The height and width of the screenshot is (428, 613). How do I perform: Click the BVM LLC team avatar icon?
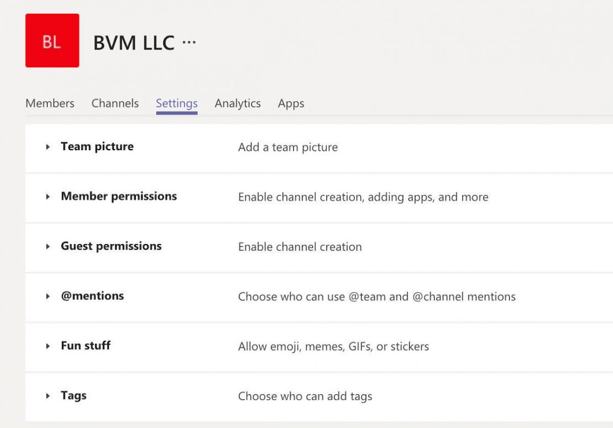52,41
